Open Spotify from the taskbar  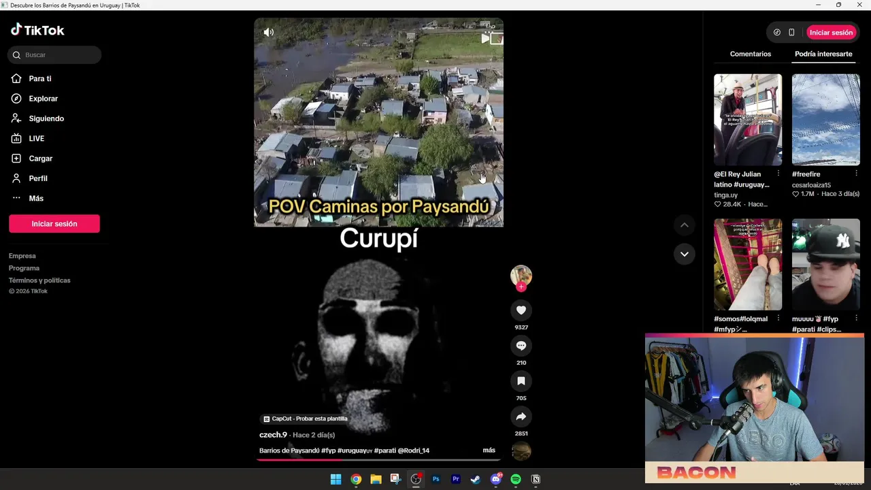point(516,479)
